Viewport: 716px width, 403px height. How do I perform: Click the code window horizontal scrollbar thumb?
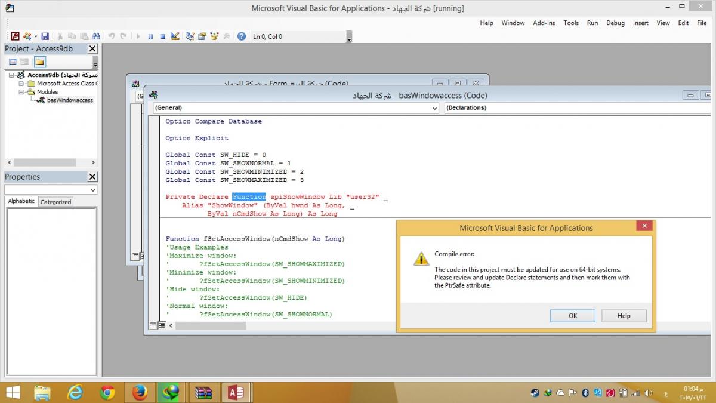pyautogui.click(x=211, y=325)
